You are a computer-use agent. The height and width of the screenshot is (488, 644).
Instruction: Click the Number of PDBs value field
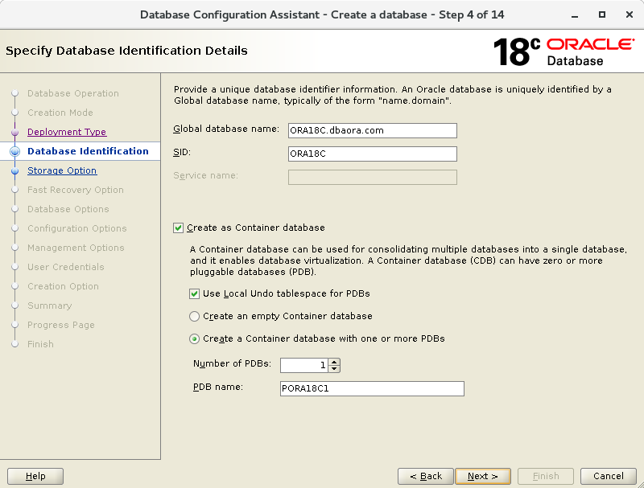tap(304, 365)
